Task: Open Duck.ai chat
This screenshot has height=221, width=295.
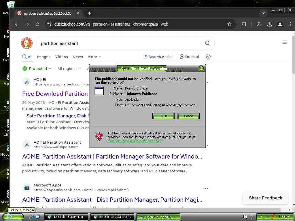Action: (189, 57)
